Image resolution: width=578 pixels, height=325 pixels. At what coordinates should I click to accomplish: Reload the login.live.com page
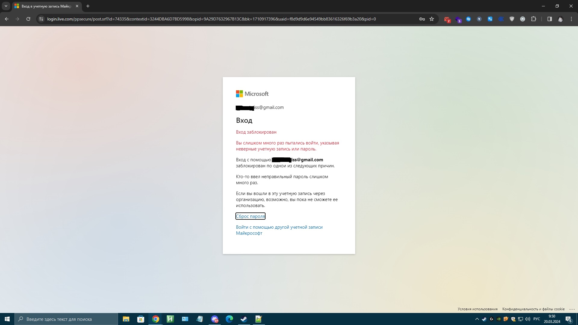coord(28,19)
